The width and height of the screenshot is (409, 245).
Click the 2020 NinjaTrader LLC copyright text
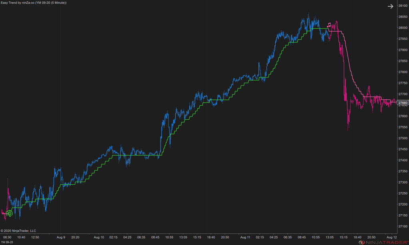point(19,230)
